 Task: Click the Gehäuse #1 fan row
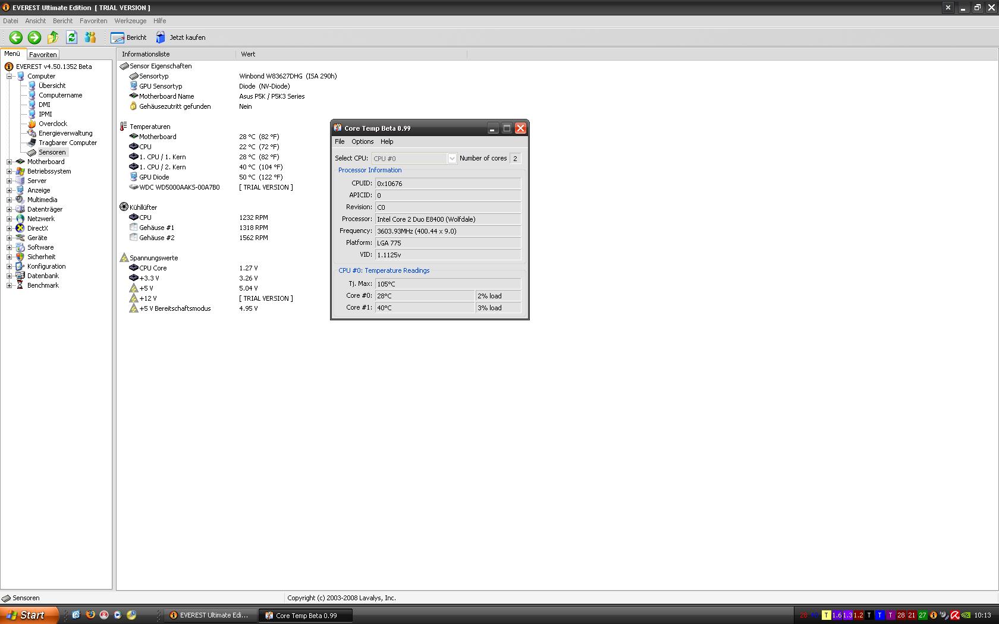[199, 228]
